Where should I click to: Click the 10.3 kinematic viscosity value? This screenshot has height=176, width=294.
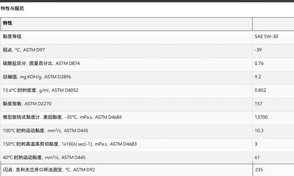[259, 131]
